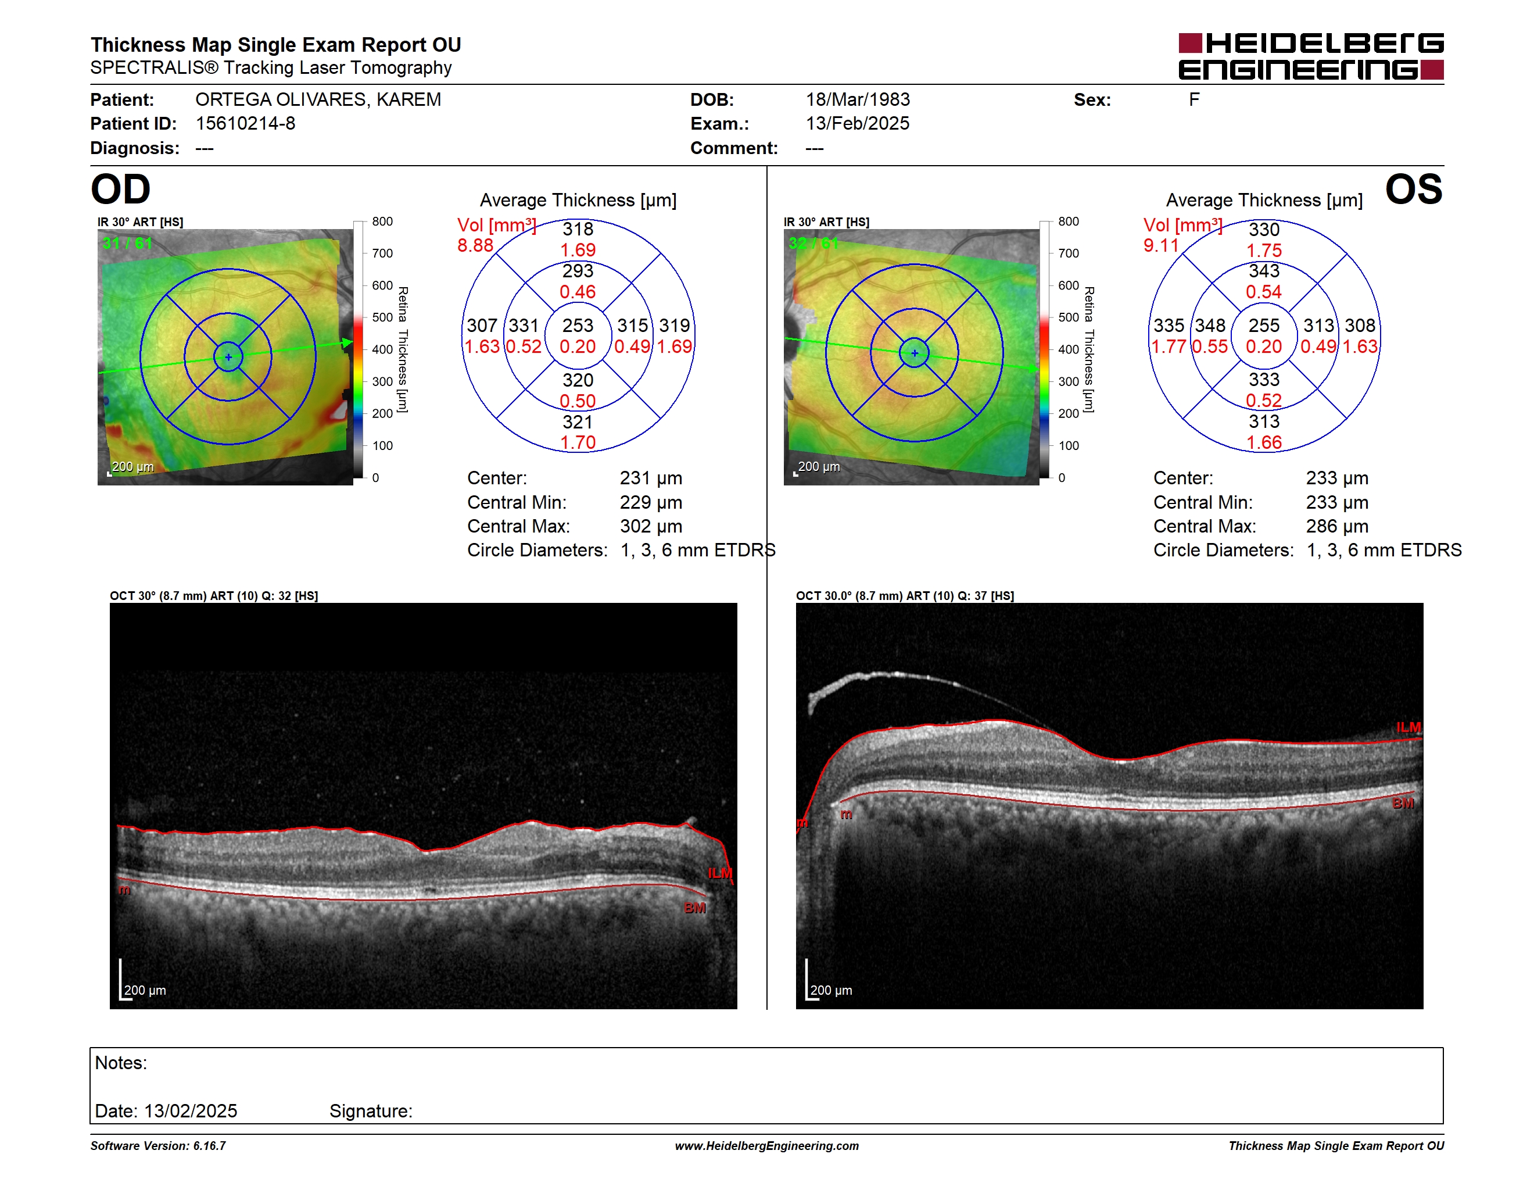This screenshot has width=1534, height=1186.
Task: Click the 'Signature:' field
Action: 371,1112
